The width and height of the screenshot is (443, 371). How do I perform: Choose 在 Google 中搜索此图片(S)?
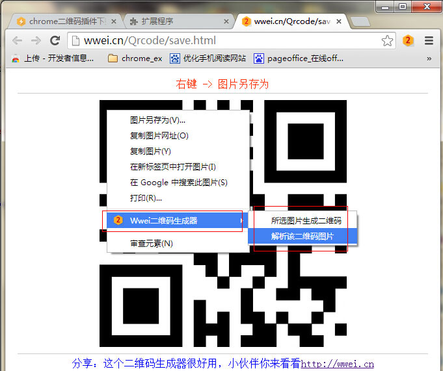[178, 183]
